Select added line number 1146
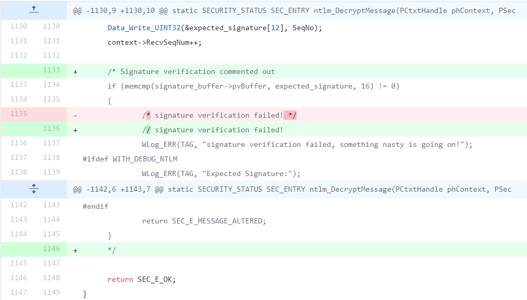Viewport: 527px width, 300px height. coord(51,248)
